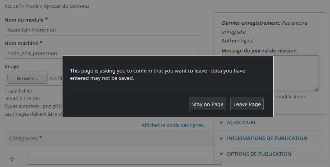The width and height of the screenshot is (330, 167).
Task: Grab the revision message textarea resize handle
Action: 316,89
